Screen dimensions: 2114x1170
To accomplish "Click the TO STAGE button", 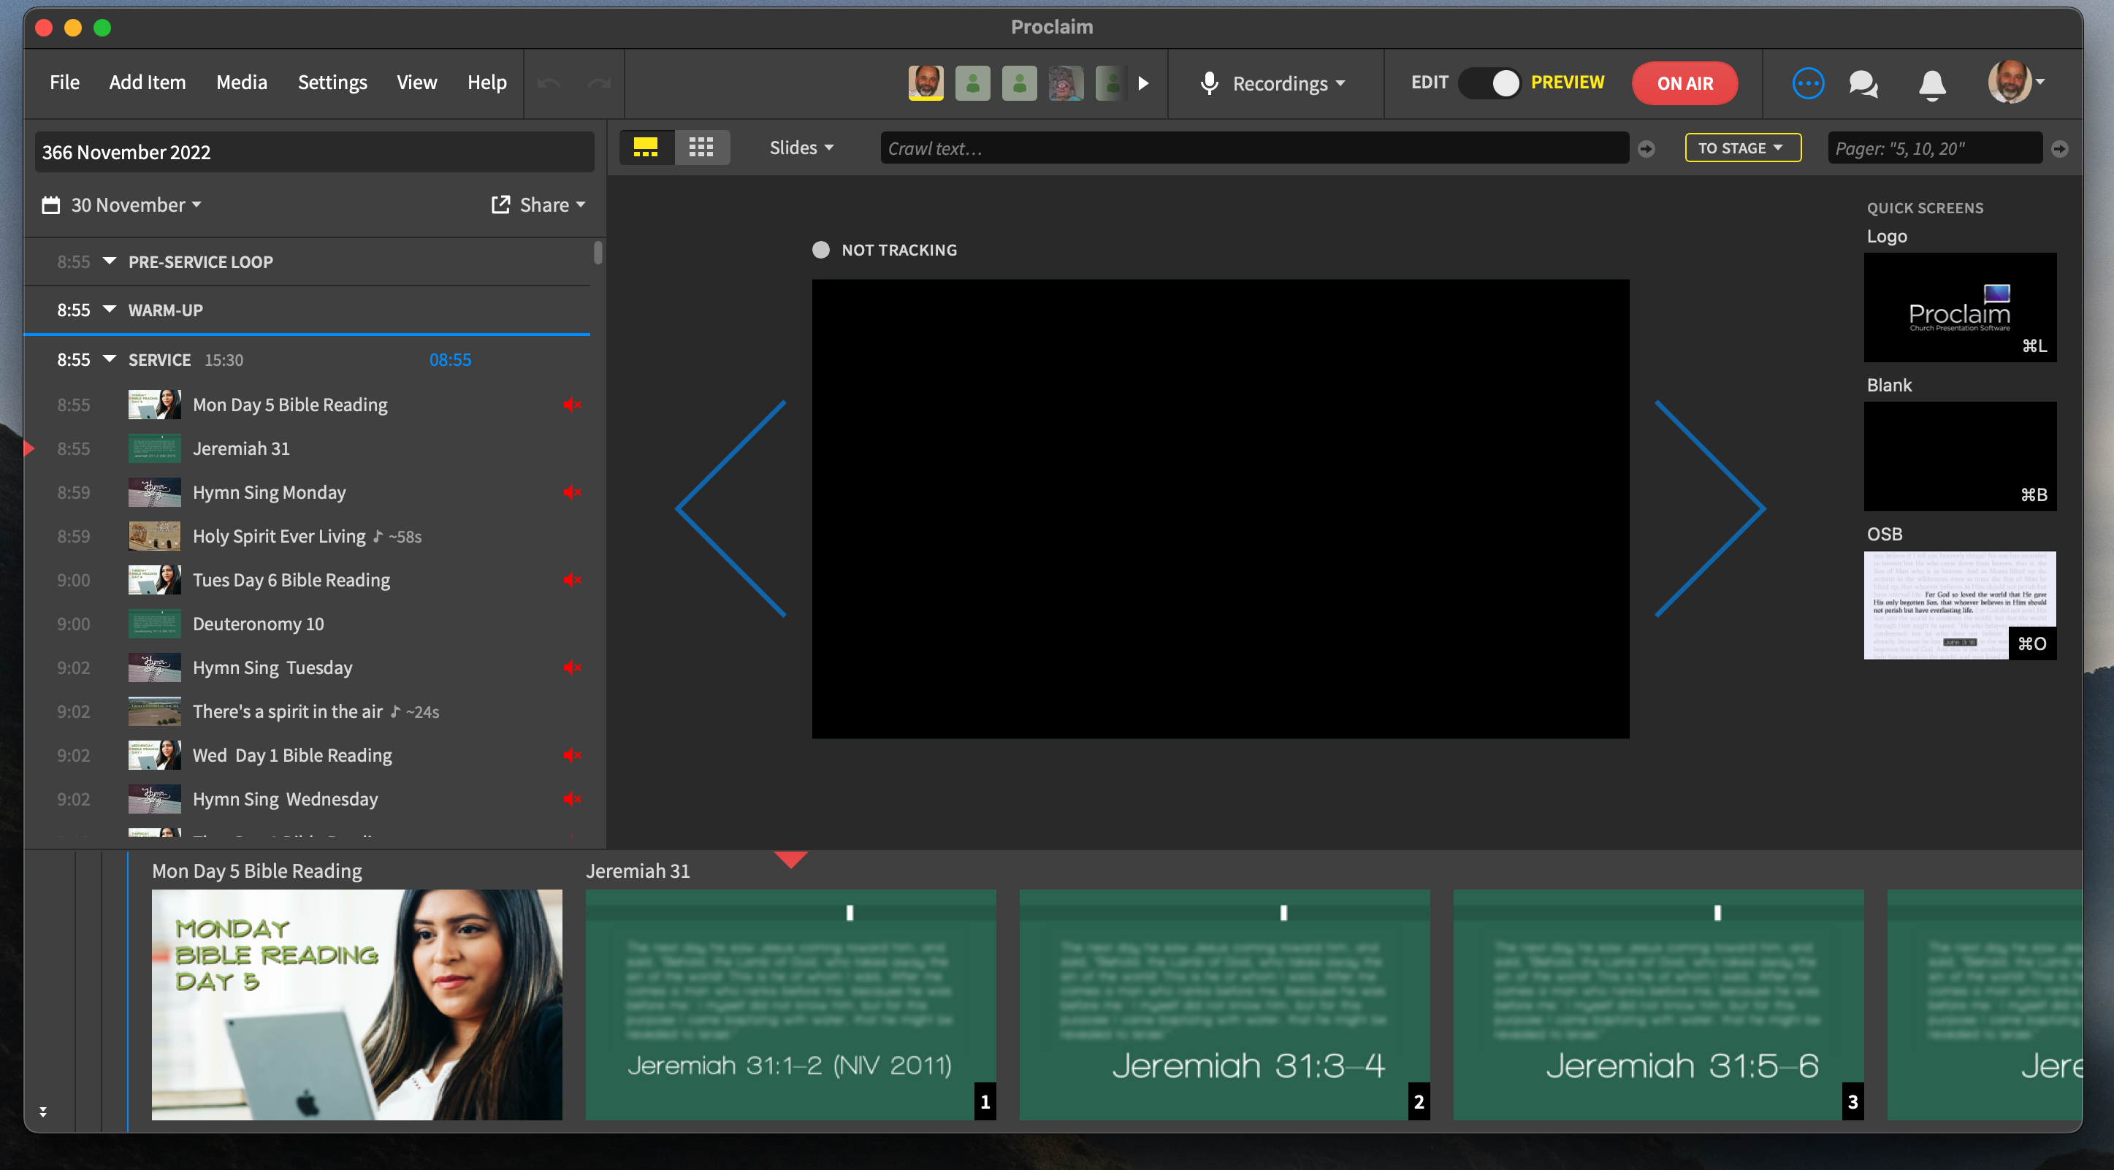I will coord(1741,148).
